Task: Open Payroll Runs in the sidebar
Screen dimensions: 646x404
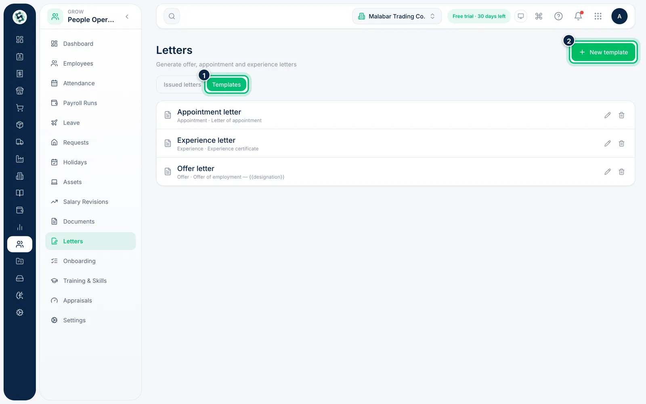Action: pyautogui.click(x=90, y=103)
